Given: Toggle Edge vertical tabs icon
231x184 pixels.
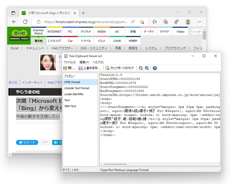Looking at the screenshot, I should pyautogui.click(x=13, y=13).
